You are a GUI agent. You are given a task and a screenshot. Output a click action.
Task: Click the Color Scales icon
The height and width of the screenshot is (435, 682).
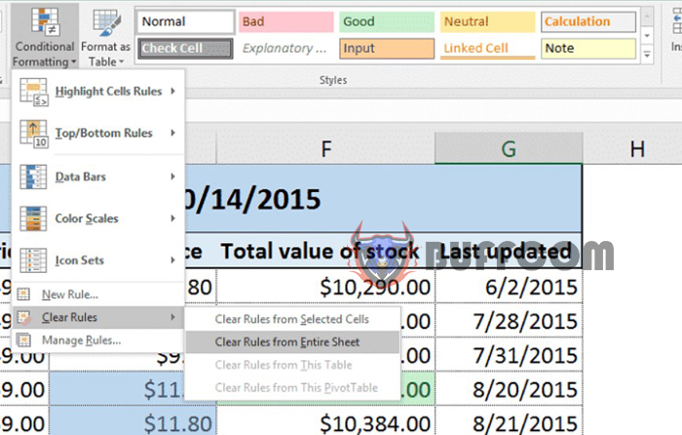[33, 218]
